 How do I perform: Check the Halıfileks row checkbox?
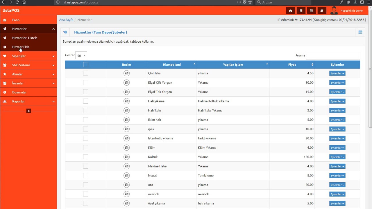[86, 111]
